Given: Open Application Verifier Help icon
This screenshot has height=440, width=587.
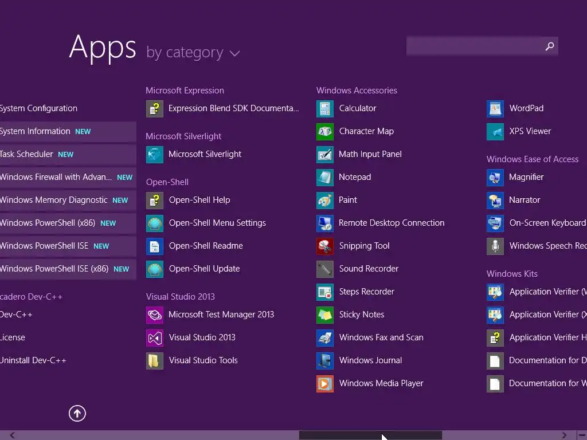Looking at the screenshot, I should (495, 338).
